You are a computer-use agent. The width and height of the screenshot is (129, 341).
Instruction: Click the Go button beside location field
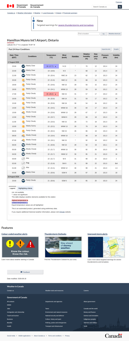coord(104,34)
